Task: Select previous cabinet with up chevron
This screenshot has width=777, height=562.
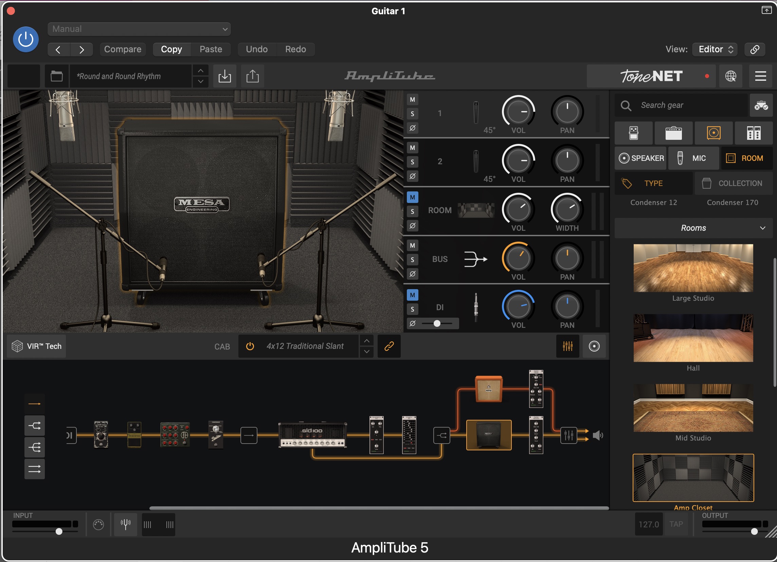Action: pos(366,341)
